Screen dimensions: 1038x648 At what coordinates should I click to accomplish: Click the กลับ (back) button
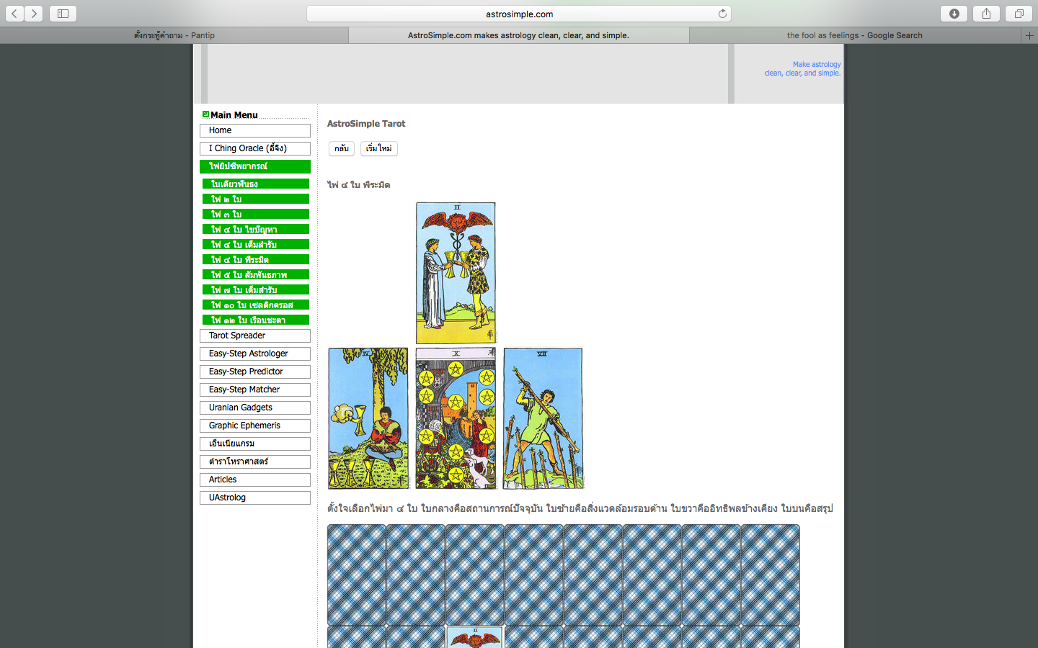(x=342, y=148)
